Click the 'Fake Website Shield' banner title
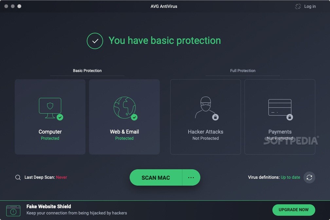The width and height of the screenshot is (330, 220). point(48,207)
